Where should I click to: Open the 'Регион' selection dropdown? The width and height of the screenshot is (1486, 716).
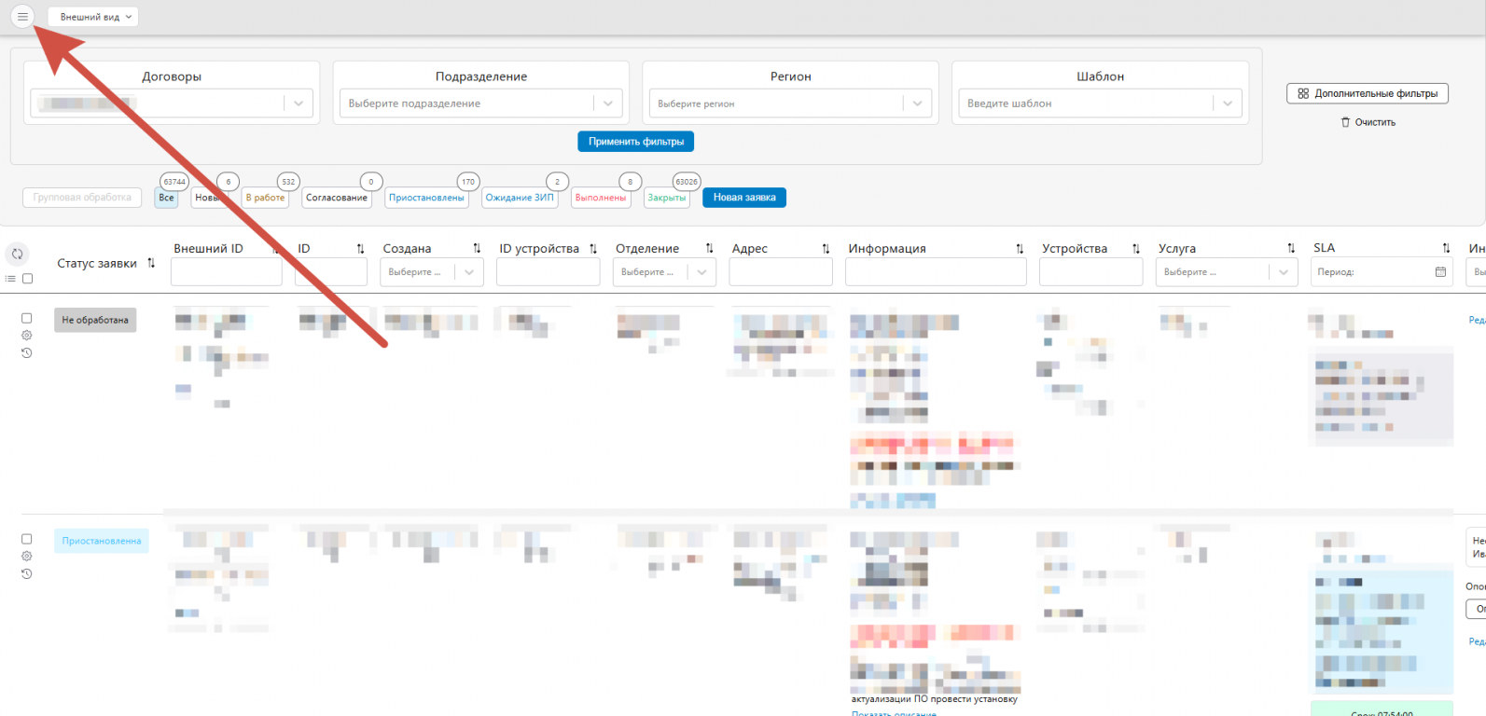point(917,103)
